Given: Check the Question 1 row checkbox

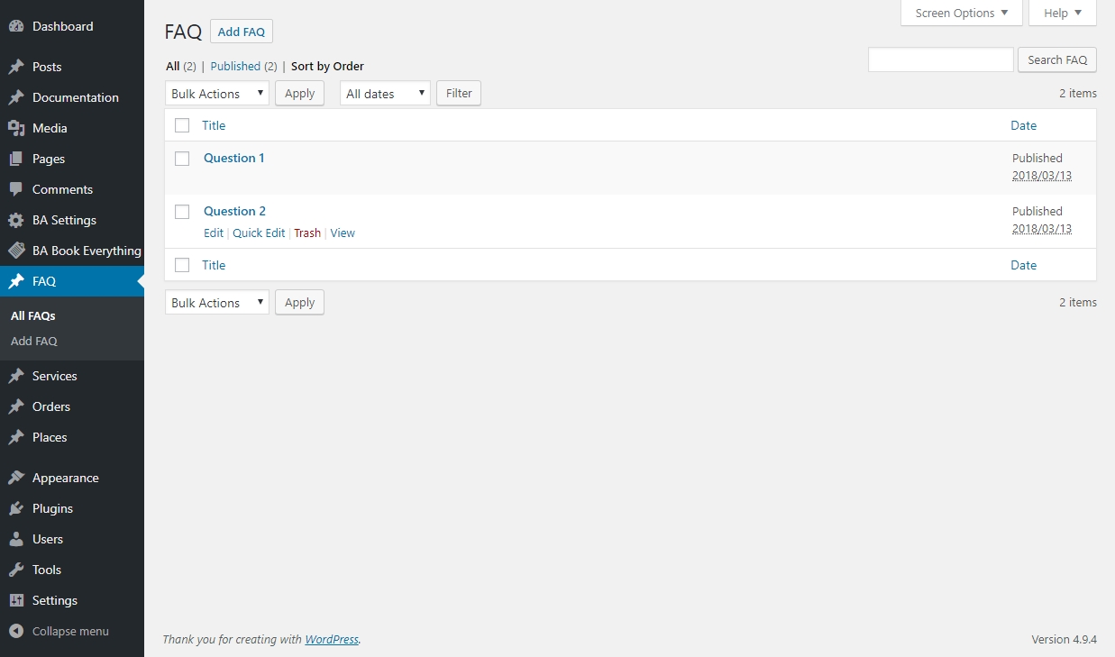Looking at the screenshot, I should tap(182, 159).
